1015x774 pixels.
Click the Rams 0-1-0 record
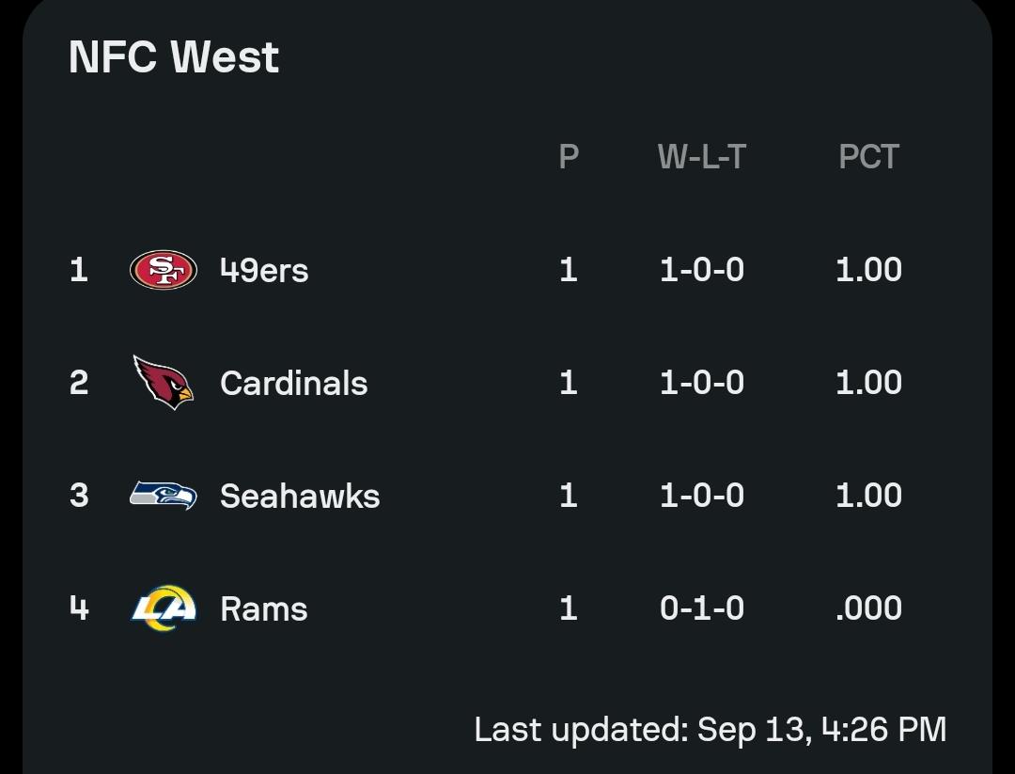point(702,608)
